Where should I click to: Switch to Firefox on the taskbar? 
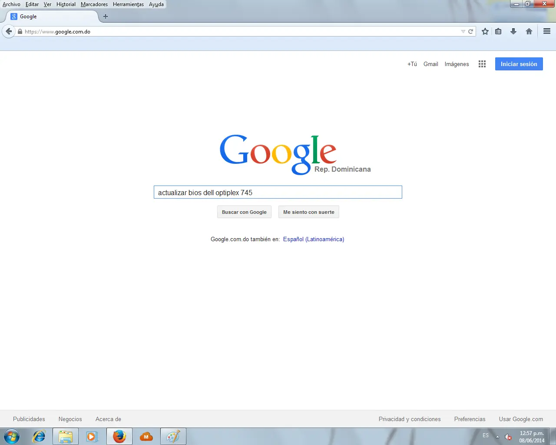coord(119,436)
